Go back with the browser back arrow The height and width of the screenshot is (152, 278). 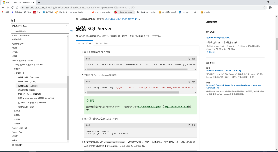coord(3,7)
